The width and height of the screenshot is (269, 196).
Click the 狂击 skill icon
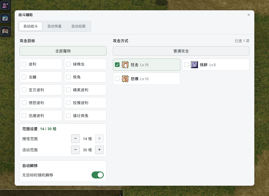pyautogui.click(x=125, y=65)
